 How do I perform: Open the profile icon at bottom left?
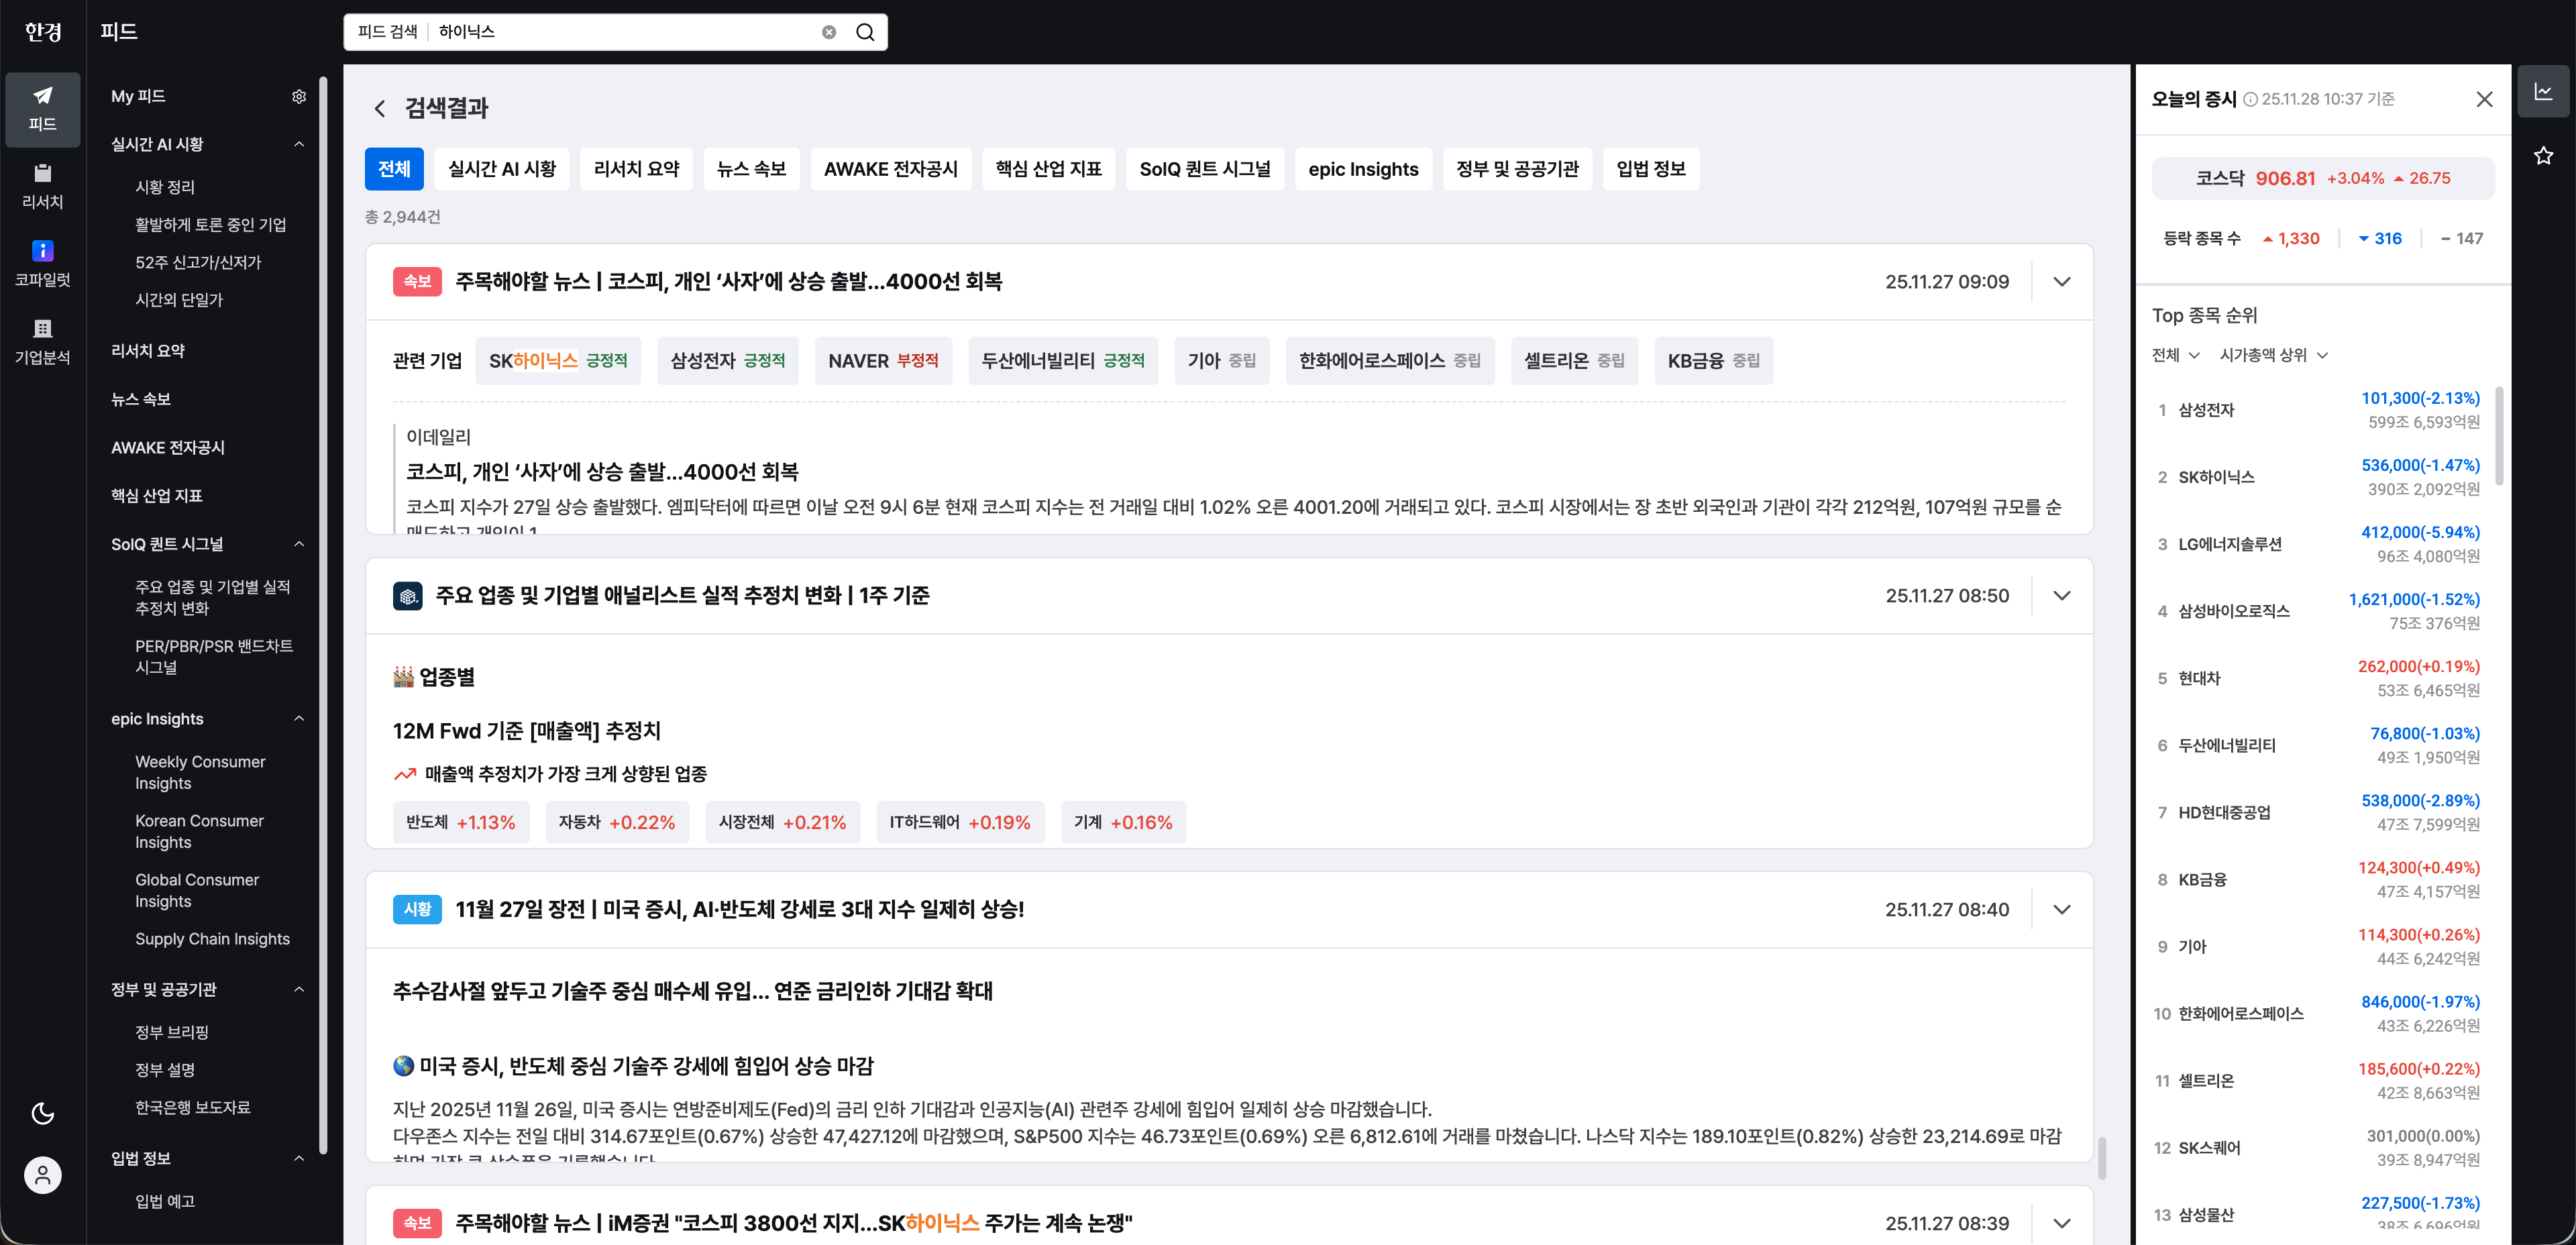pos(42,1175)
